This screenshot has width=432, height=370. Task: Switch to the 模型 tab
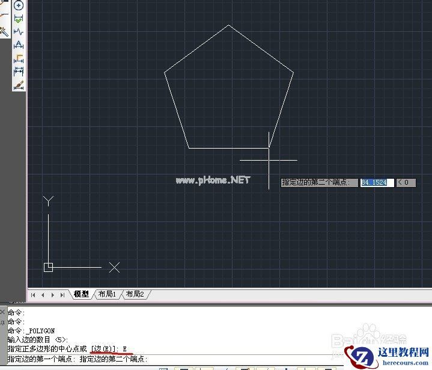click(x=81, y=294)
